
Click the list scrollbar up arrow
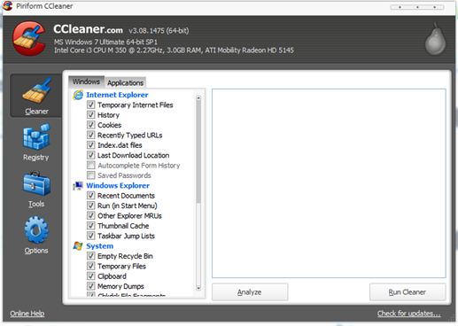click(198, 98)
